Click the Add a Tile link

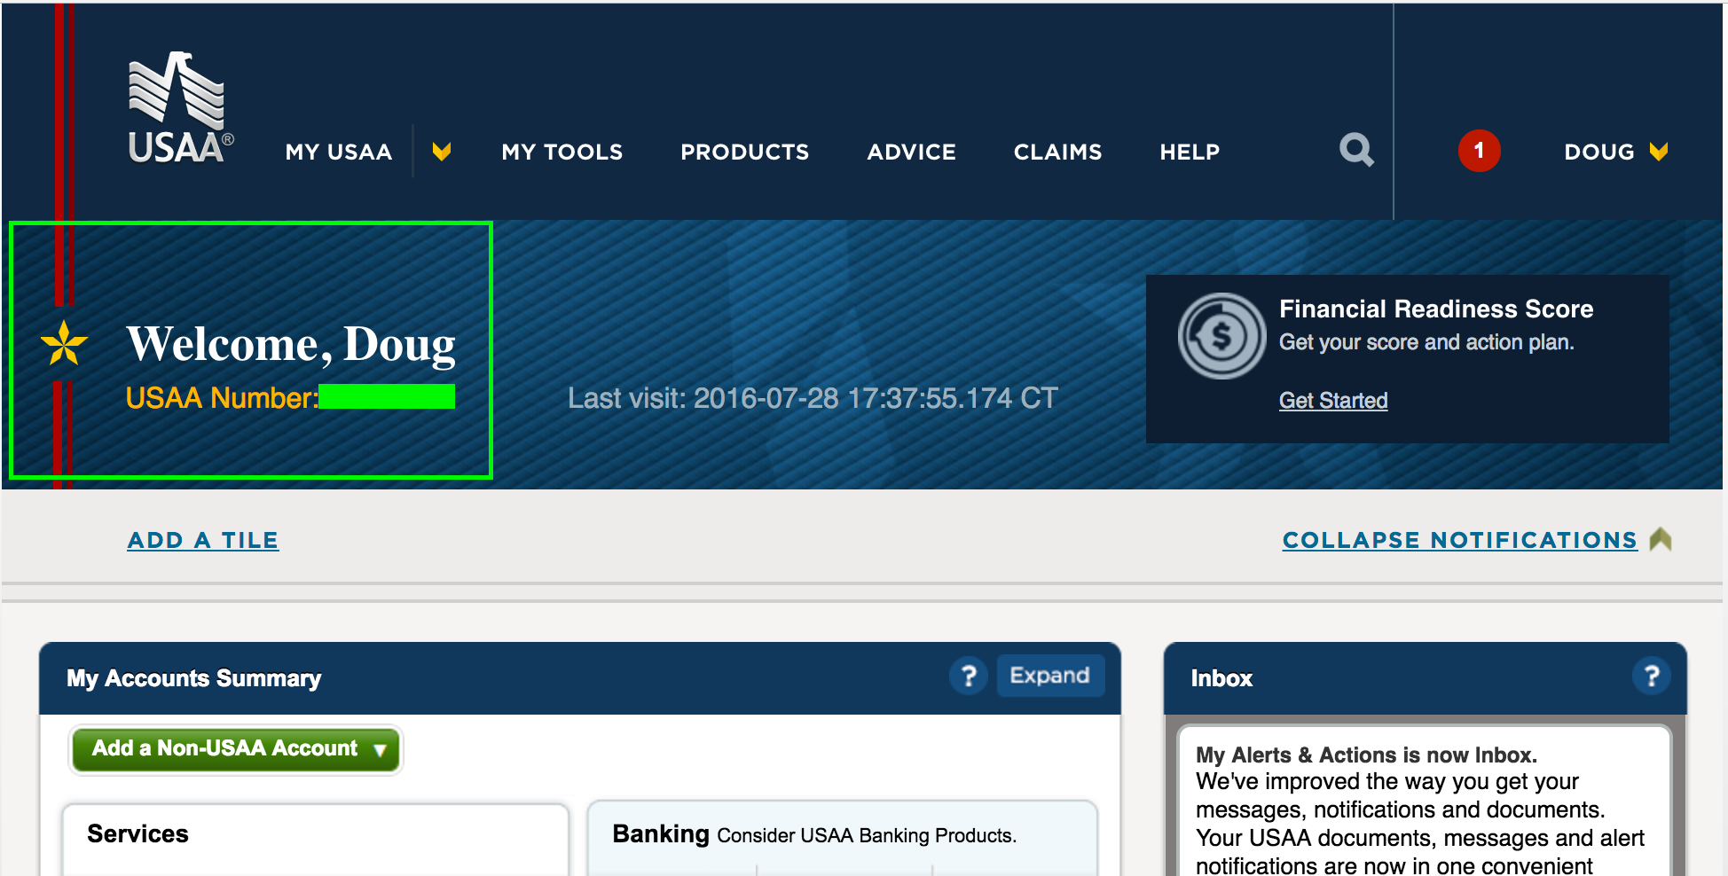pos(203,540)
